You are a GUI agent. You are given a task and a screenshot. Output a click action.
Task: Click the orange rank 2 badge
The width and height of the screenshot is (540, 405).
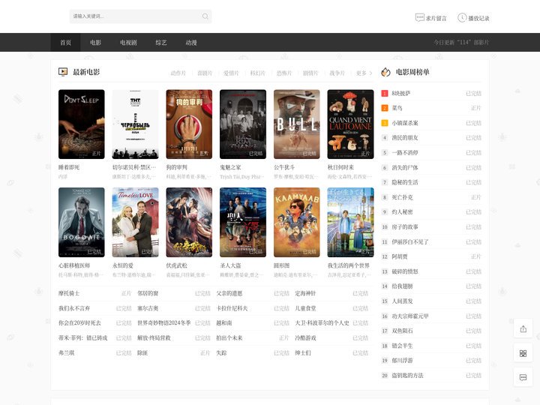(385, 108)
